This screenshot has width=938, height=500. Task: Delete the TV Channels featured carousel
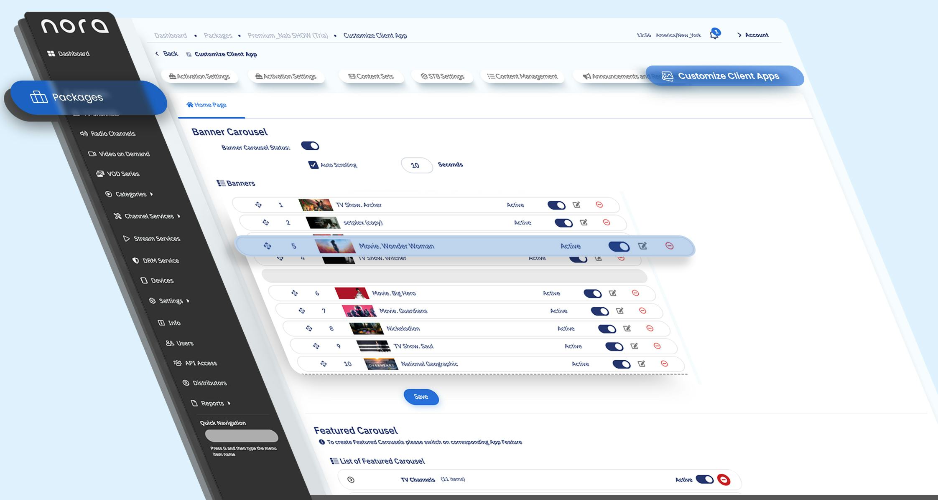[x=724, y=480]
